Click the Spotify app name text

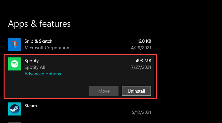click(31, 61)
